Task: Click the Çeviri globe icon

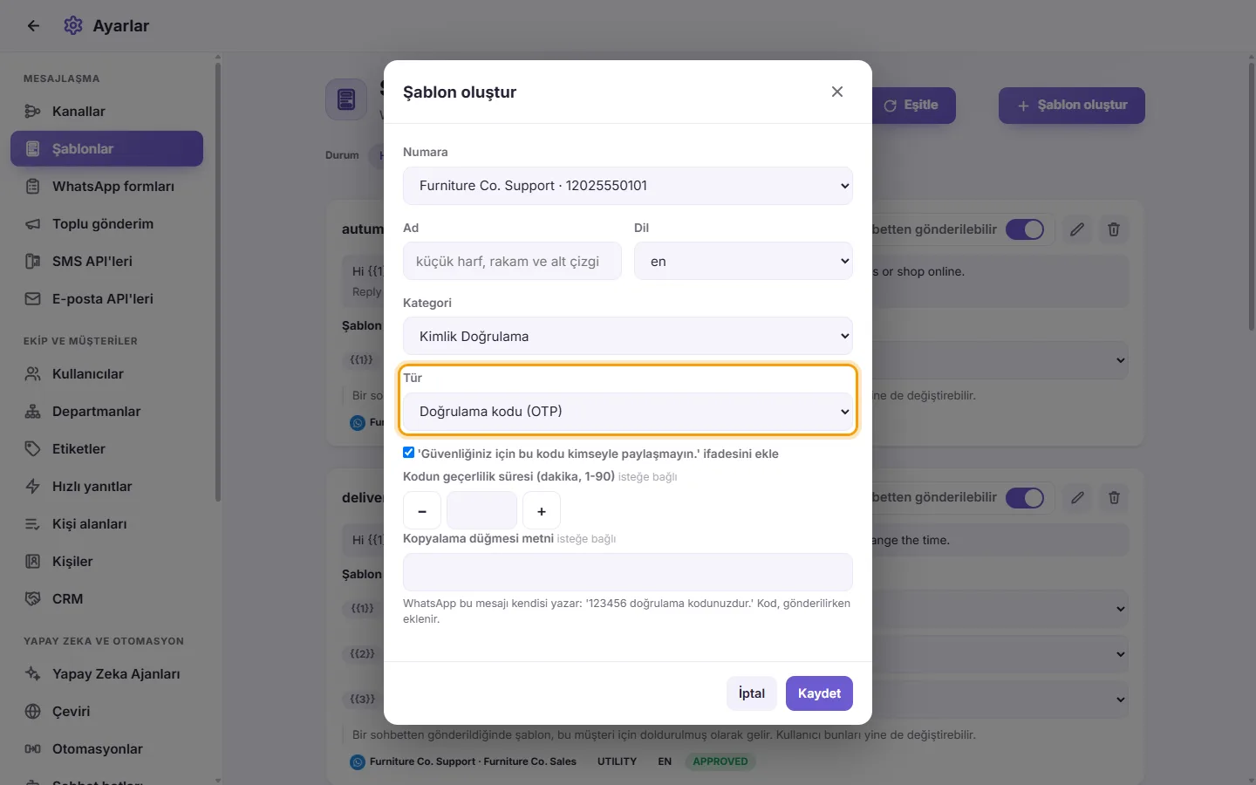Action: [x=33, y=712]
